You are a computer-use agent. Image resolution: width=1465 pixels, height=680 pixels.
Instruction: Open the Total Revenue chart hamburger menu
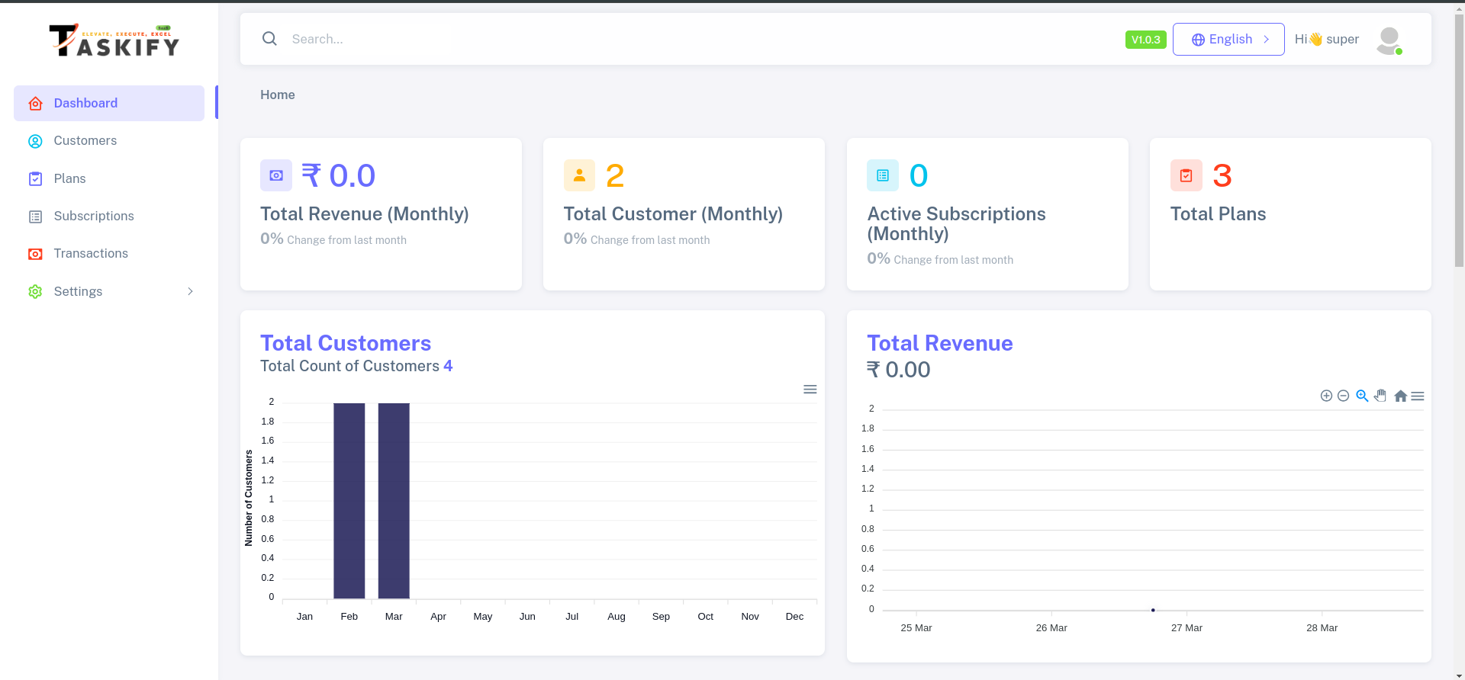(x=1418, y=396)
